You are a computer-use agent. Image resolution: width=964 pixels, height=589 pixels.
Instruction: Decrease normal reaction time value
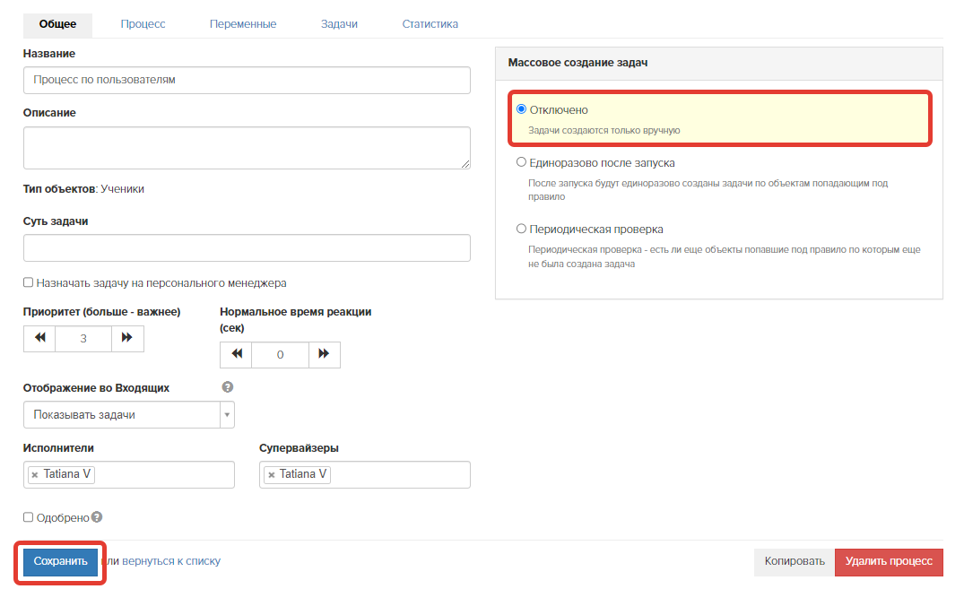[x=236, y=354]
